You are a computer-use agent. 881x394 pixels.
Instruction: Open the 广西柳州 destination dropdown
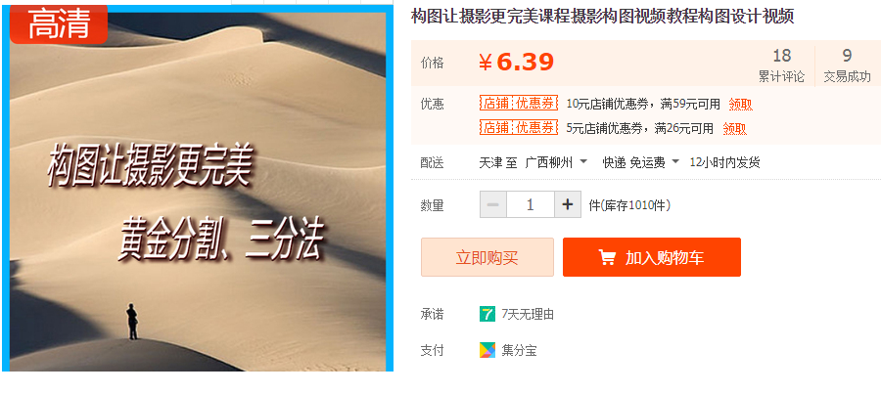(x=556, y=162)
